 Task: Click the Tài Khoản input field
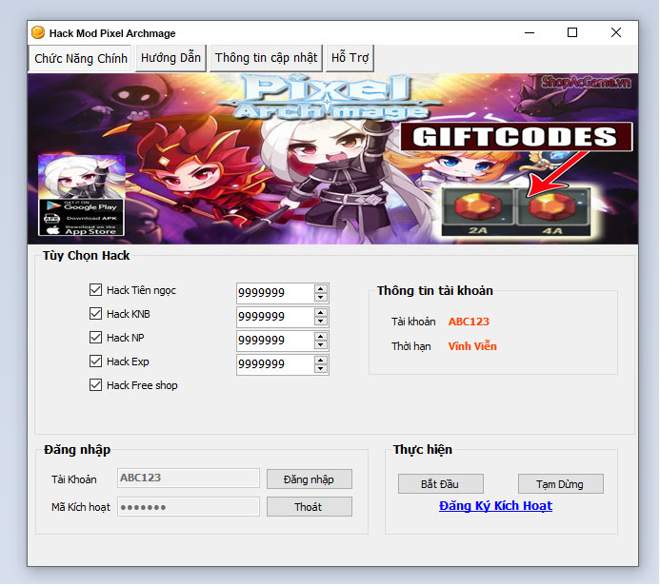pyautogui.click(x=189, y=478)
